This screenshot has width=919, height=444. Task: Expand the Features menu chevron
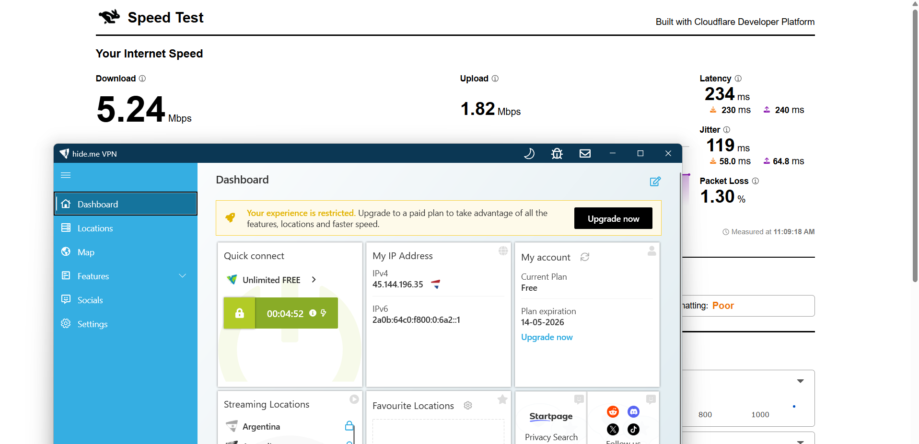click(x=183, y=276)
